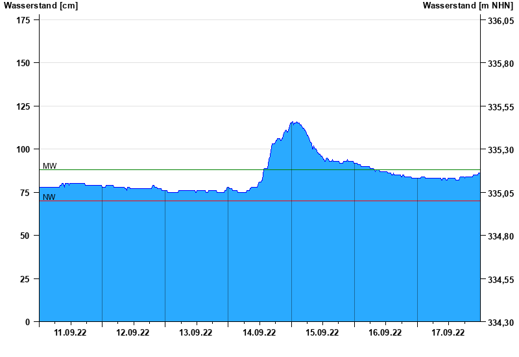Image resolution: width=519 pixels, height=357 pixels.
Task: Click the red NW reference line
Action: click(259, 201)
